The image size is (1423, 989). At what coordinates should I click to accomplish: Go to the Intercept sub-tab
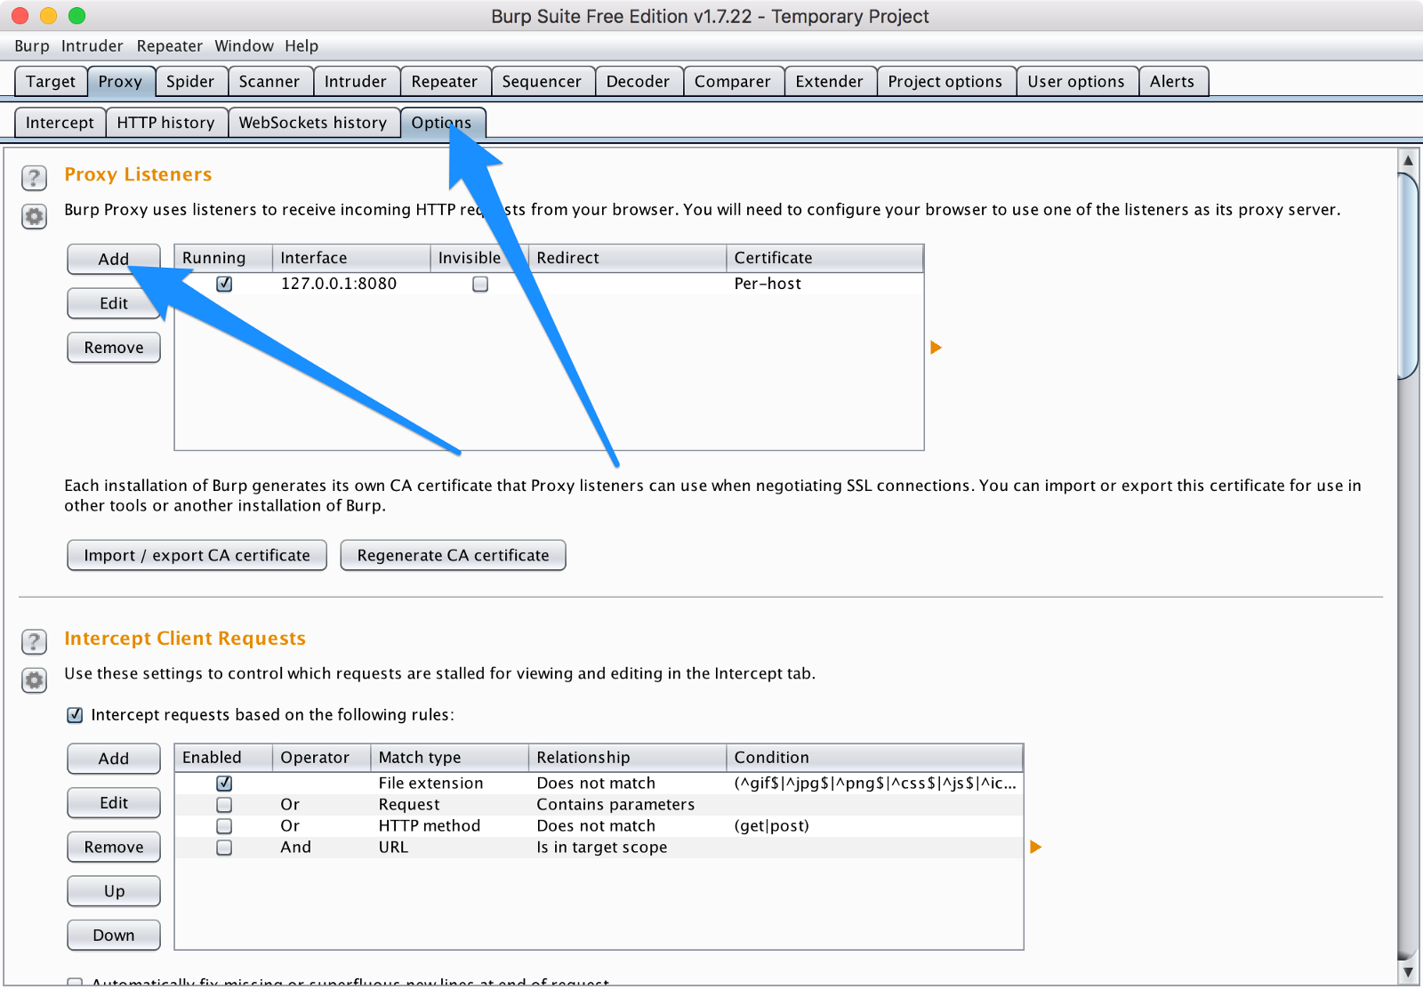[x=60, y=123]
